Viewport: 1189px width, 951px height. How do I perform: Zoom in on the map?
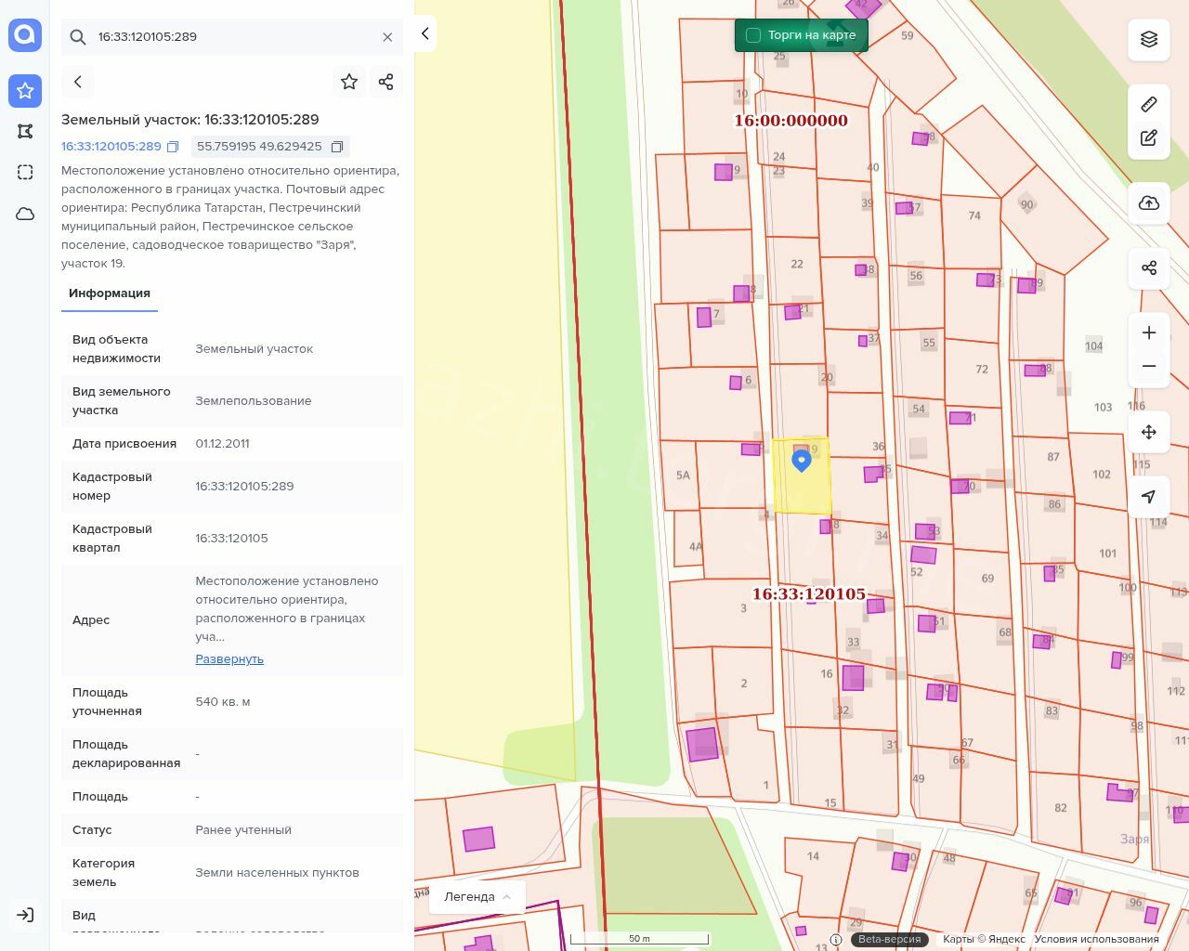tap(1149, 332)
